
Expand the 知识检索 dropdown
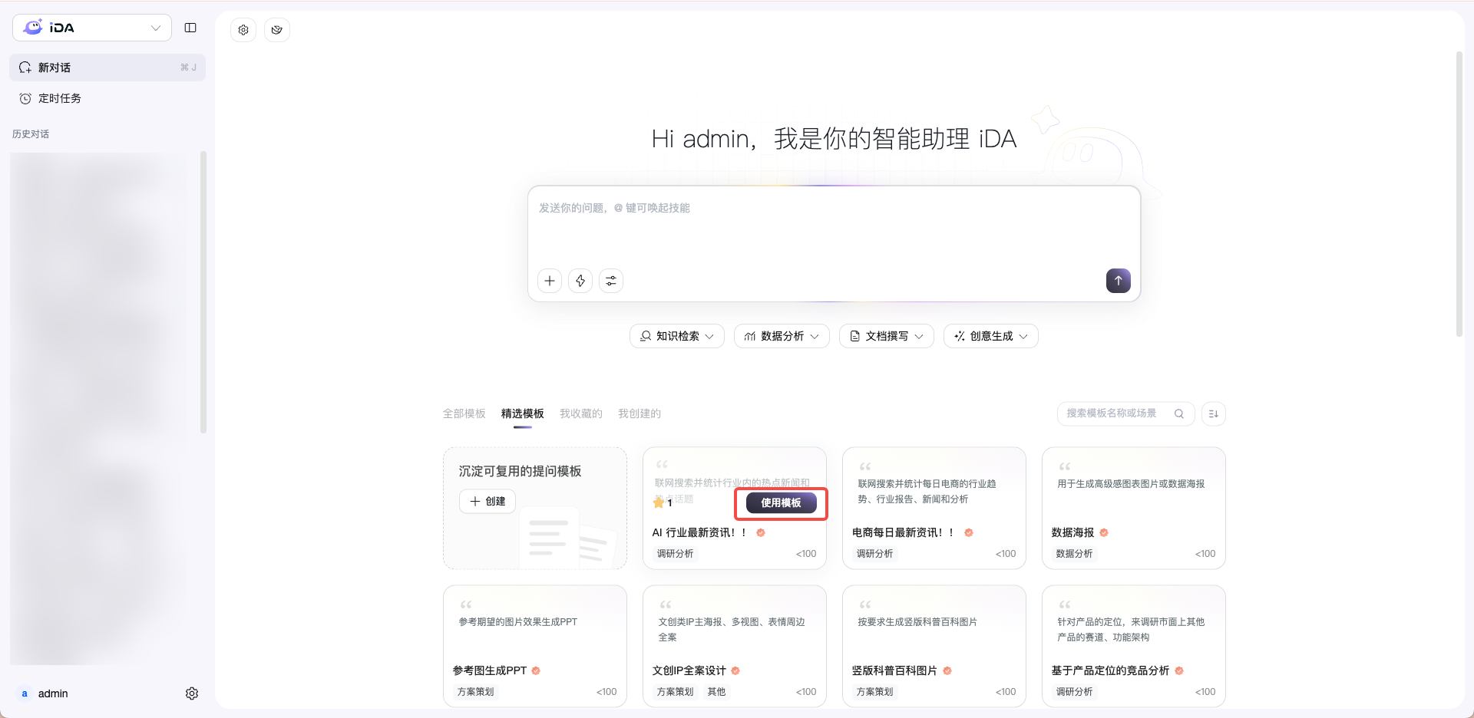(x=677, y=336)
